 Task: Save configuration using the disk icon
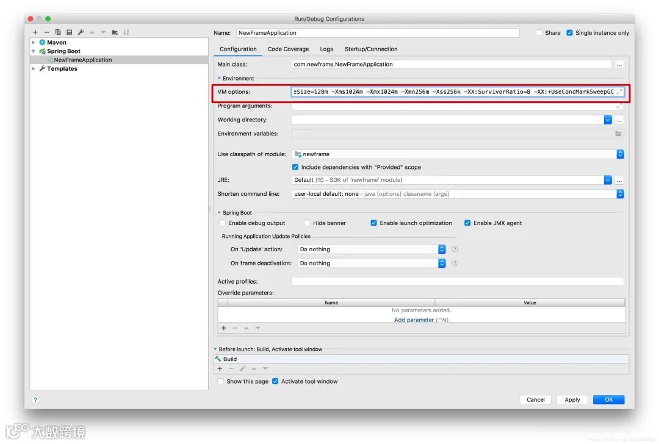click(70, 32)
